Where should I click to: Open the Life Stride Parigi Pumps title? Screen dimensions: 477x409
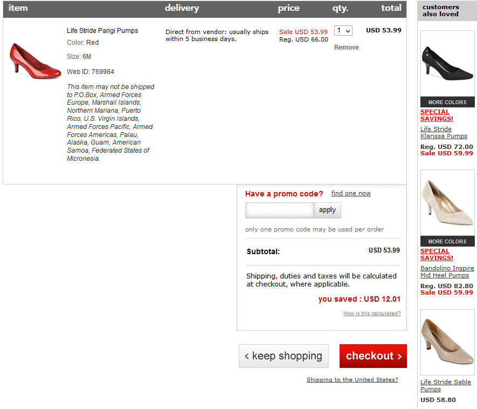[102, 31]
